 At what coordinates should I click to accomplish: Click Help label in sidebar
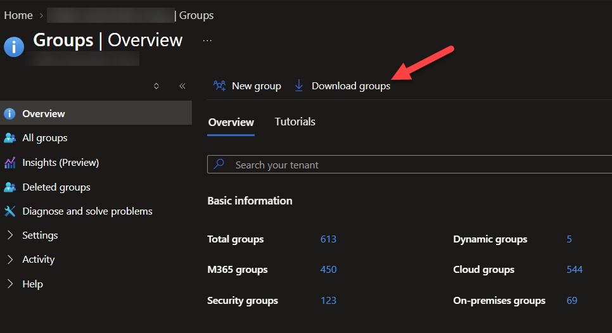tap(33, 284)
